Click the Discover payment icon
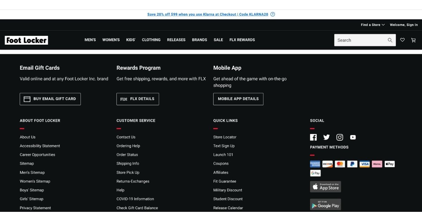The width and height of the screenshot is (422, 221). coord(327,164)
